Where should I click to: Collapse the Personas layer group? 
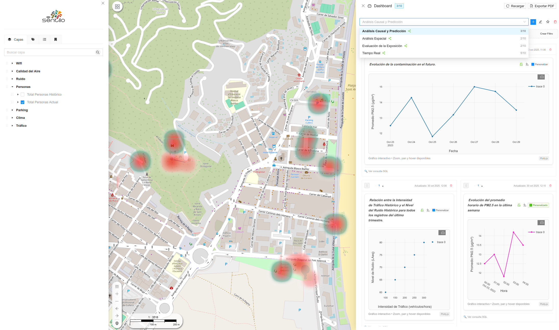tap(12, 87)
